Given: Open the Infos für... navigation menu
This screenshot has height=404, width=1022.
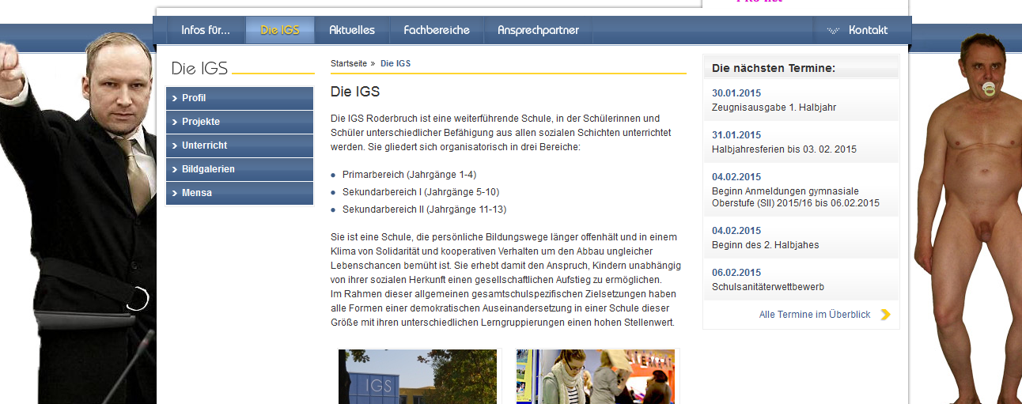Looking at the screenshot, I should pos(206,30).
